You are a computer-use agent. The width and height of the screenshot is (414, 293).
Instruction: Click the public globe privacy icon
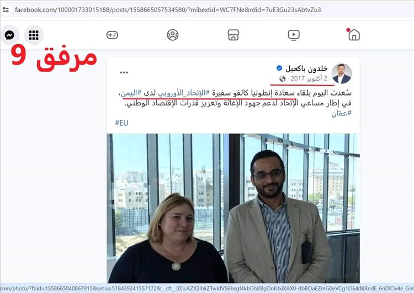click(x=282, y=79)
